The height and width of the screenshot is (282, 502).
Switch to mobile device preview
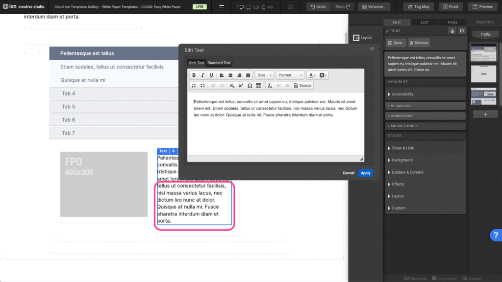pos(264,7)
